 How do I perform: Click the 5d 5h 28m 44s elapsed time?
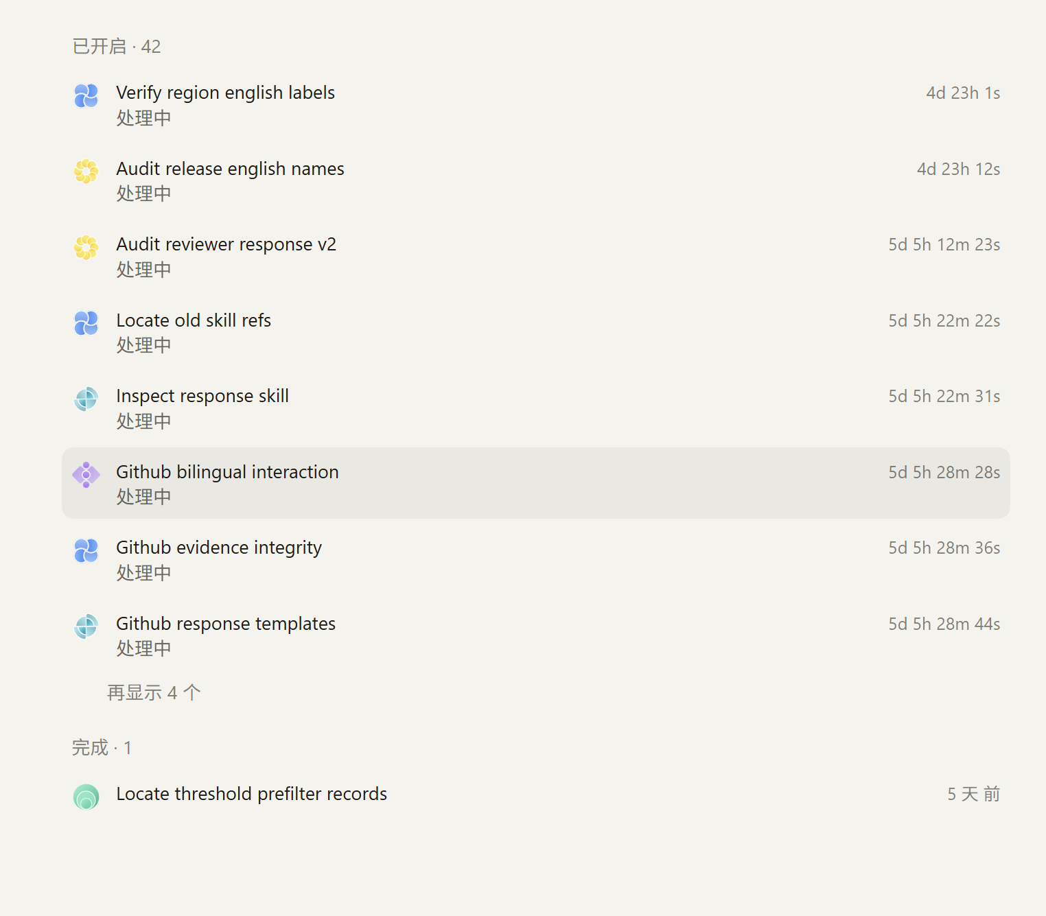click(x=944, y=624)
